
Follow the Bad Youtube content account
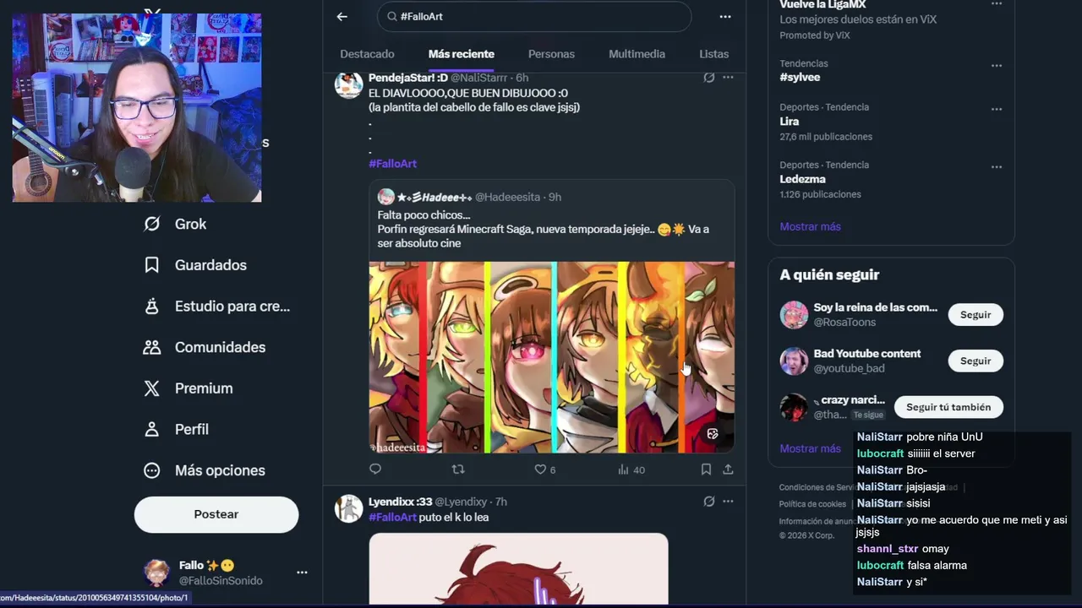(975, 361)
